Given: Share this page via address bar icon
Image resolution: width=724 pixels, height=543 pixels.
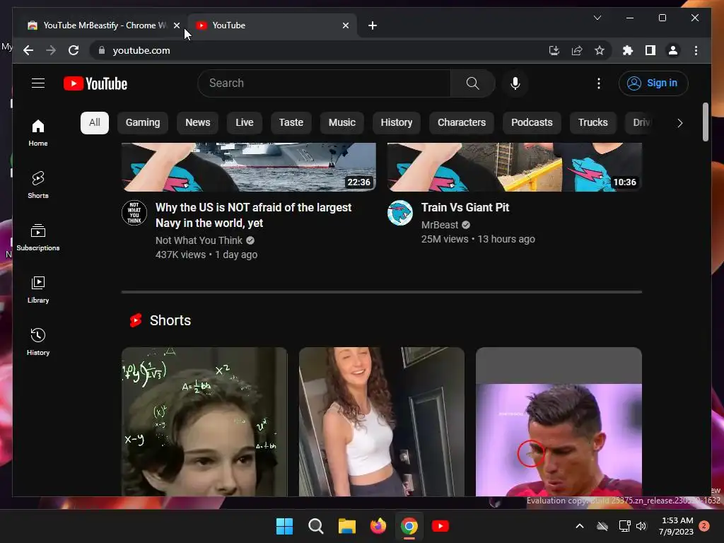Looking at the screenshot, I should (577, 50).
